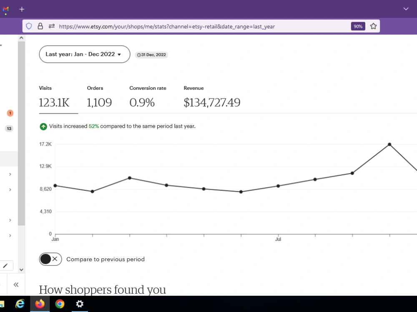
Task: Click the green up-arrow visits indicator
Action: (x=43, y=126)
